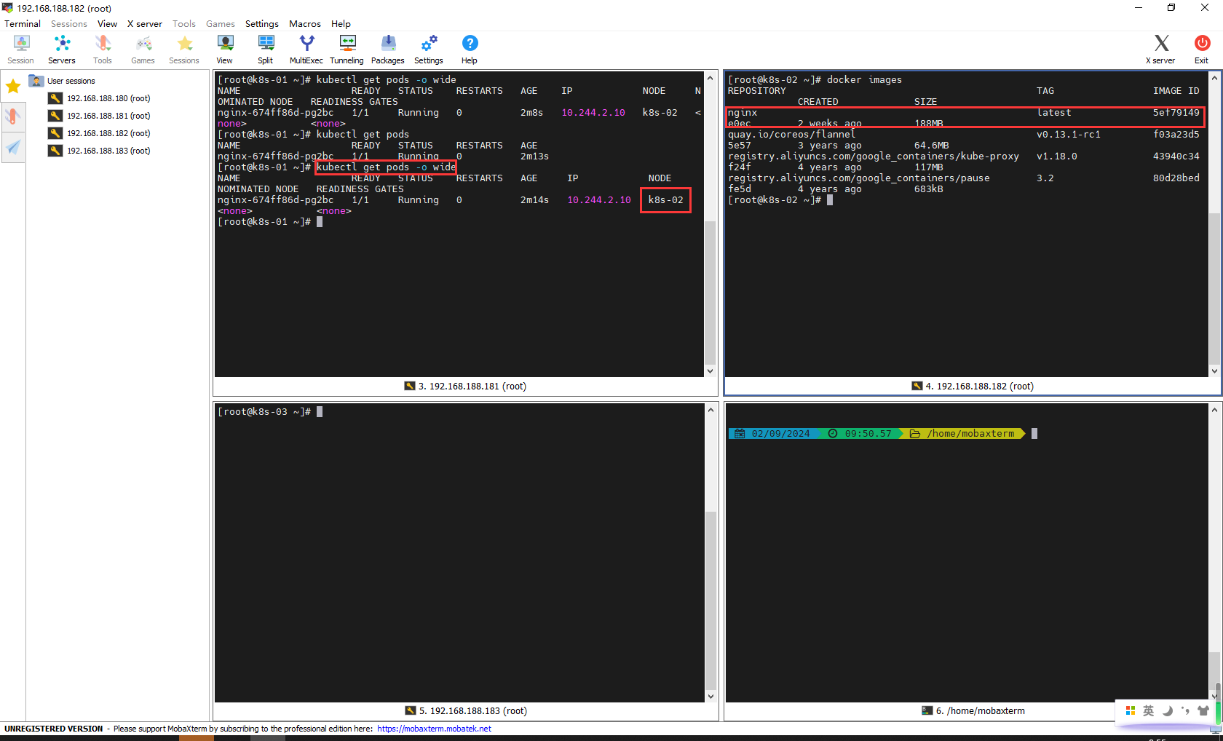Open the View menu
The width and height of the screenshot is (1223, 741).
[x=107, y=24]
